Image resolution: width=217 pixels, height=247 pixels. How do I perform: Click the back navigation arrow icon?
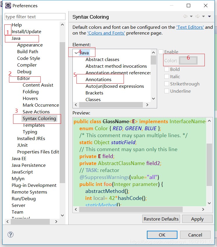pyautogui.click(x=185, y=16)
